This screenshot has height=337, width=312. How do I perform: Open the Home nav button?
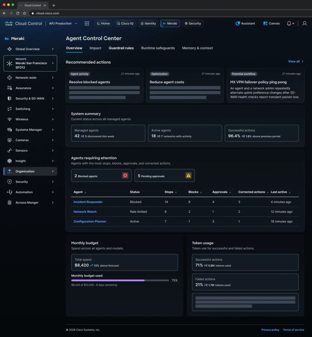click(x=103, y=23)
